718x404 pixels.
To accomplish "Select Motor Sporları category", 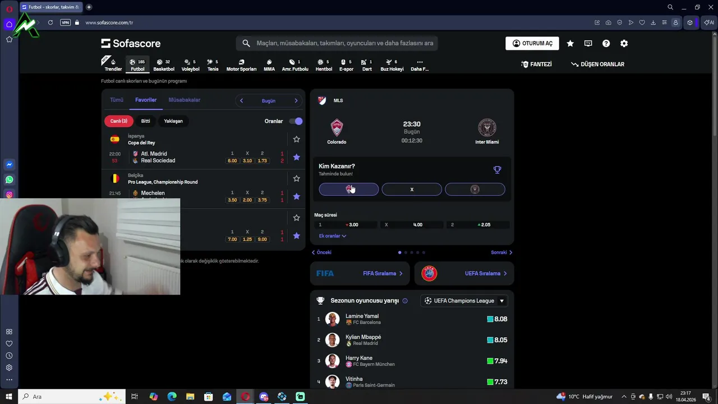I will [x=241, y=65].
